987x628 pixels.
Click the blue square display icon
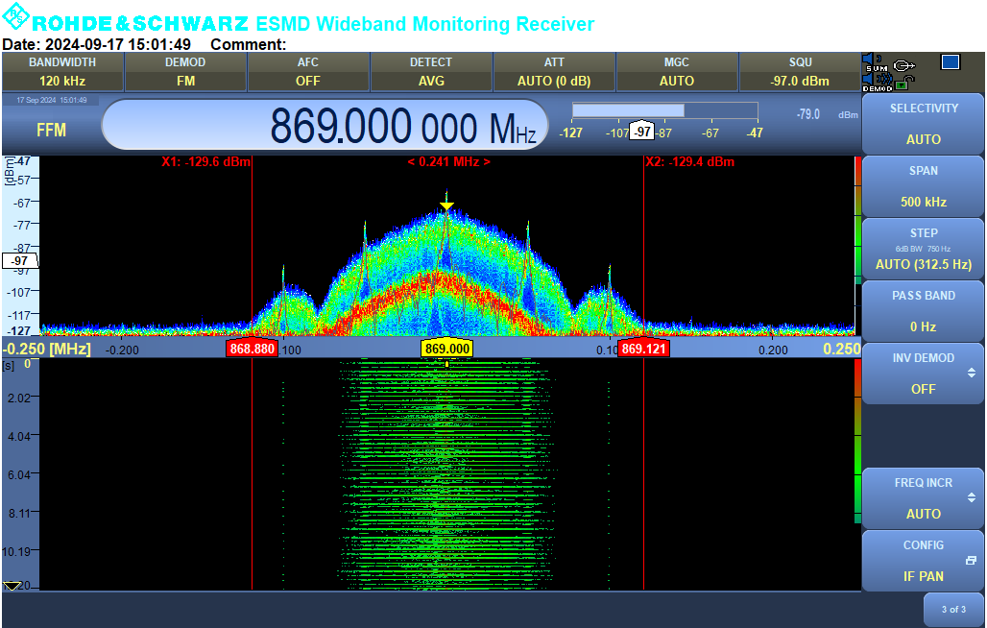pos(950,61)
